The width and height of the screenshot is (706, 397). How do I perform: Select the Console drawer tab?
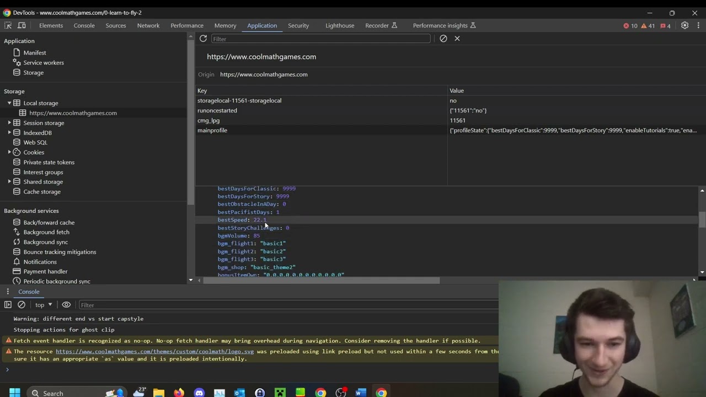pos(29,292)
